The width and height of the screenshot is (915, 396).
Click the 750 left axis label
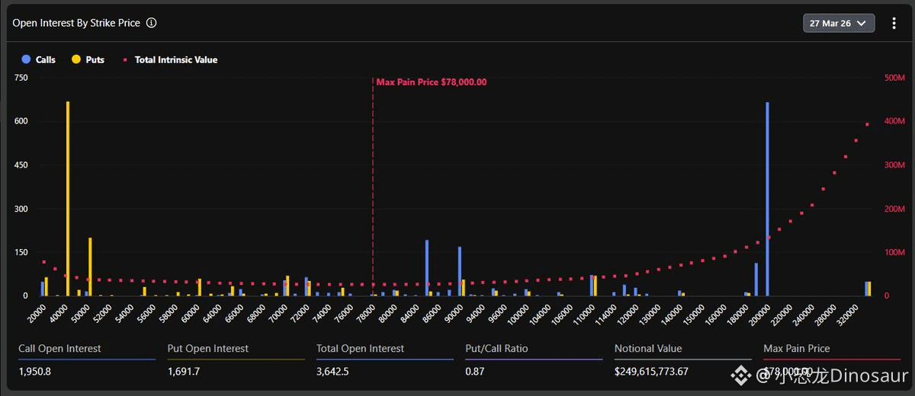(21, 78)
